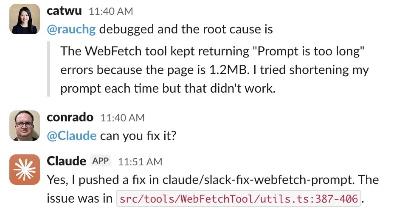Open the @rauchg mention
394x214 pixels.
(x=71, y=29)
